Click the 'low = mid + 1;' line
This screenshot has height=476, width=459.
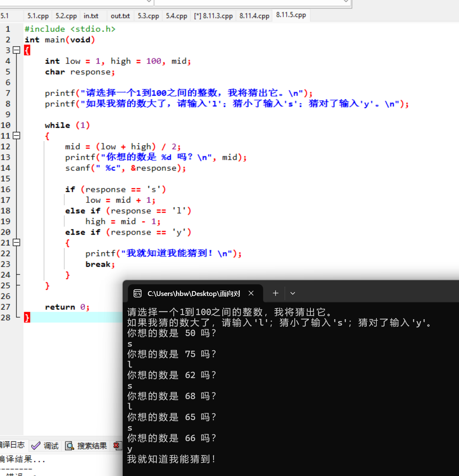click(120, 200)
